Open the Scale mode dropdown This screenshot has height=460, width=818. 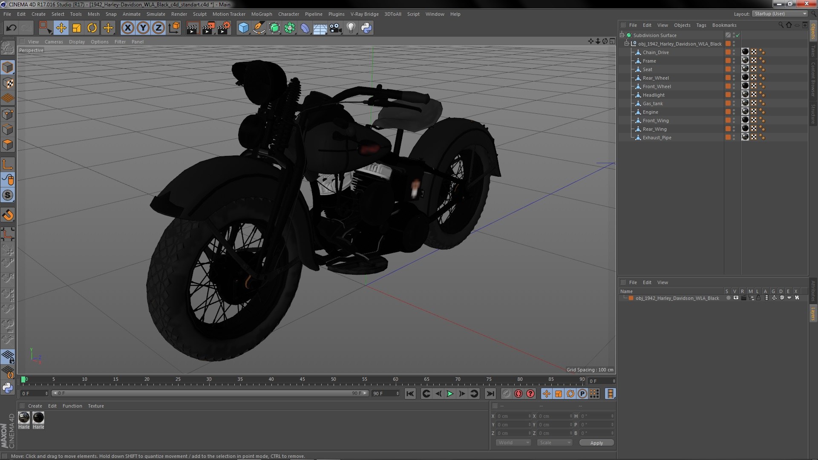pyautogui.click(x=555, y=443)
